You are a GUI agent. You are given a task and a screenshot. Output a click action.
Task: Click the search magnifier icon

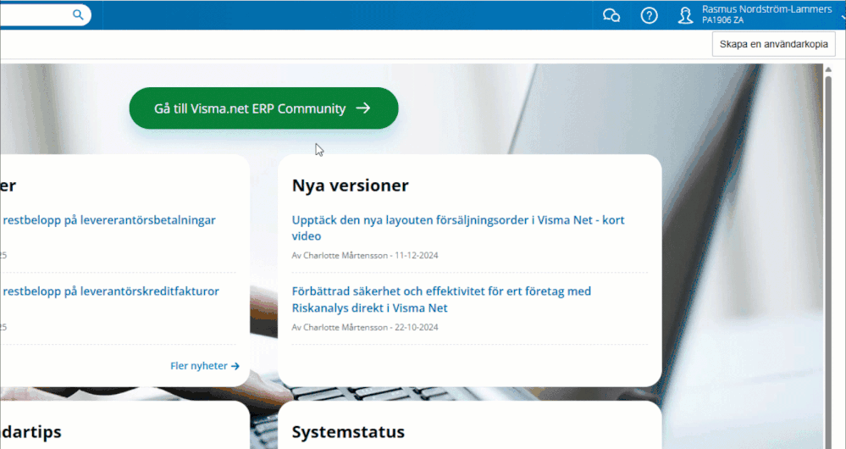point(78,14)
